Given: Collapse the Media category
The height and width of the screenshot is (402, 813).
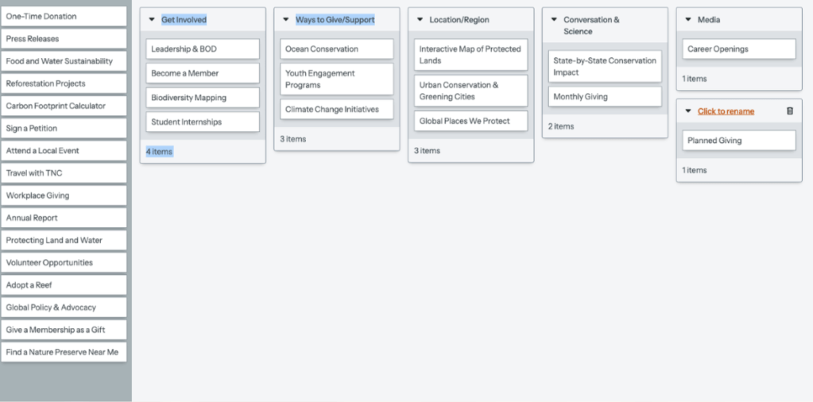Looking at the screenshot, I should coord(688,20).
